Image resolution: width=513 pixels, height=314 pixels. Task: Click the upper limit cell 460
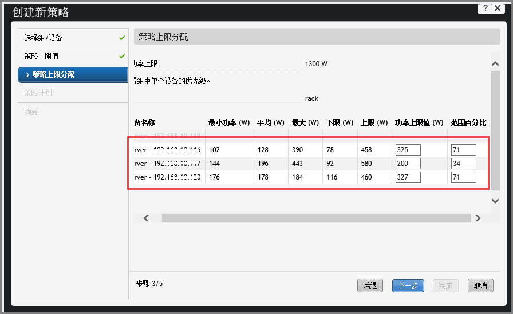[366, 177]
